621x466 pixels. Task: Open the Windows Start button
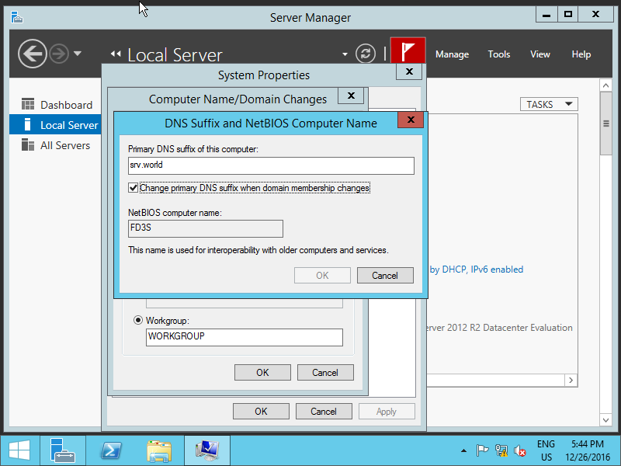[19, 450]
